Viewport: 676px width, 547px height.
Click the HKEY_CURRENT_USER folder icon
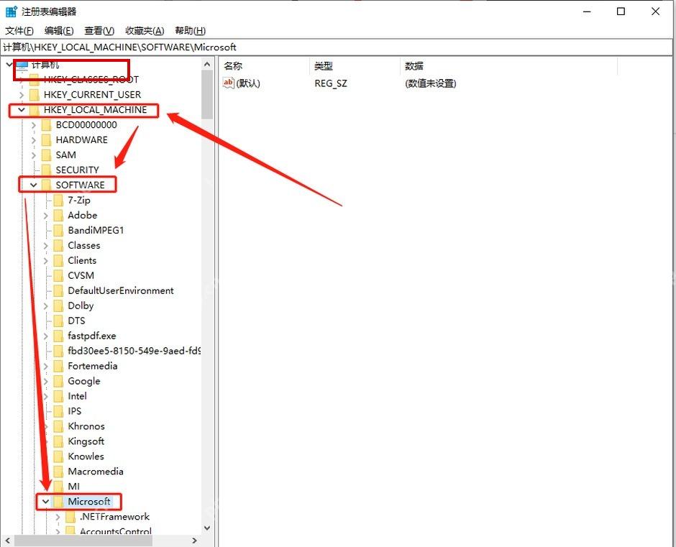coord(34,94)
